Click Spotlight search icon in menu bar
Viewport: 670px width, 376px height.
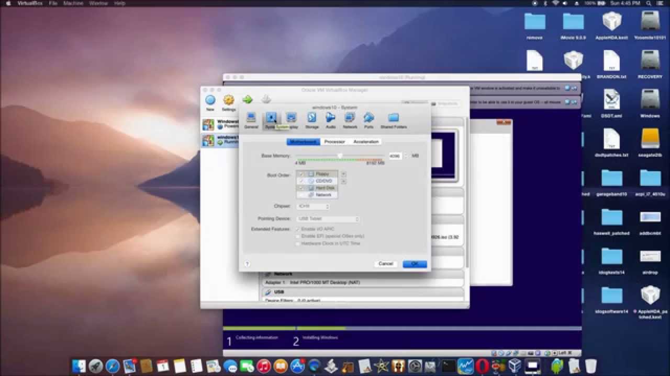click(x=649, y=3)
